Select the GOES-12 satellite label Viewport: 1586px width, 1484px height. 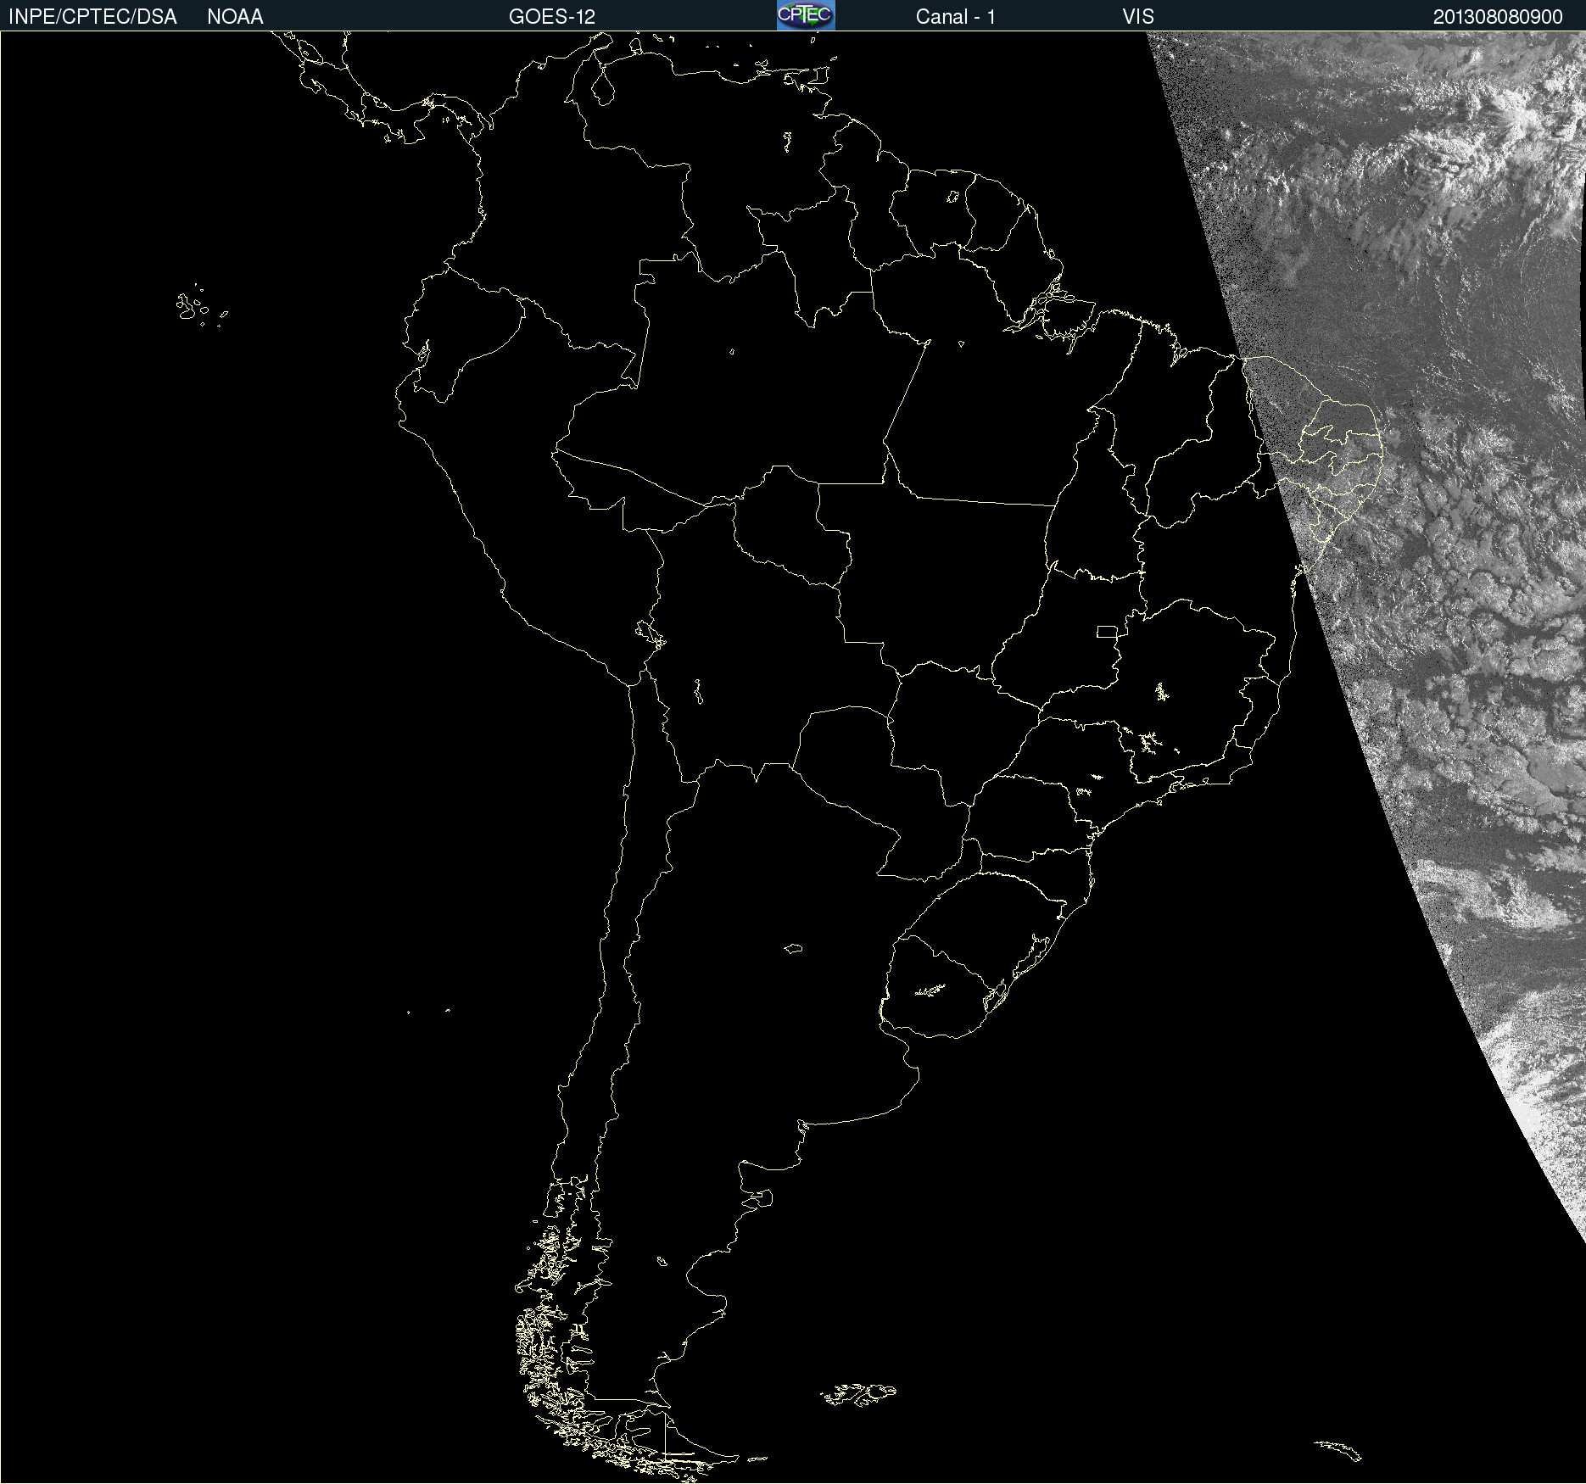tap(552, 17)
